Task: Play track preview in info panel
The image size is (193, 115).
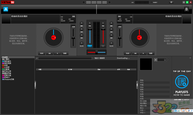Action: [x=156, y=60]
